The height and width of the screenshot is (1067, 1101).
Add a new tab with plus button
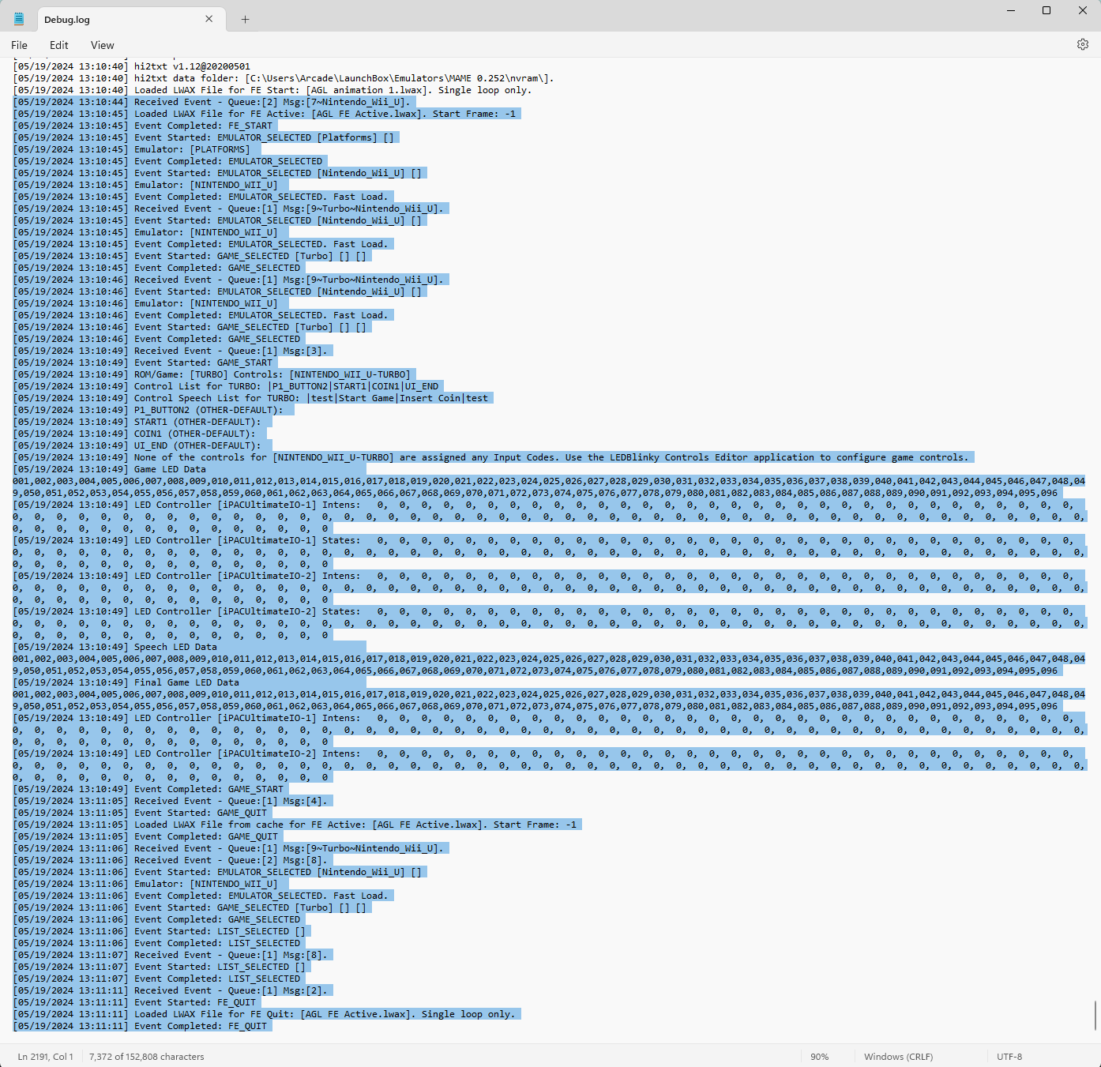point(245,20)
